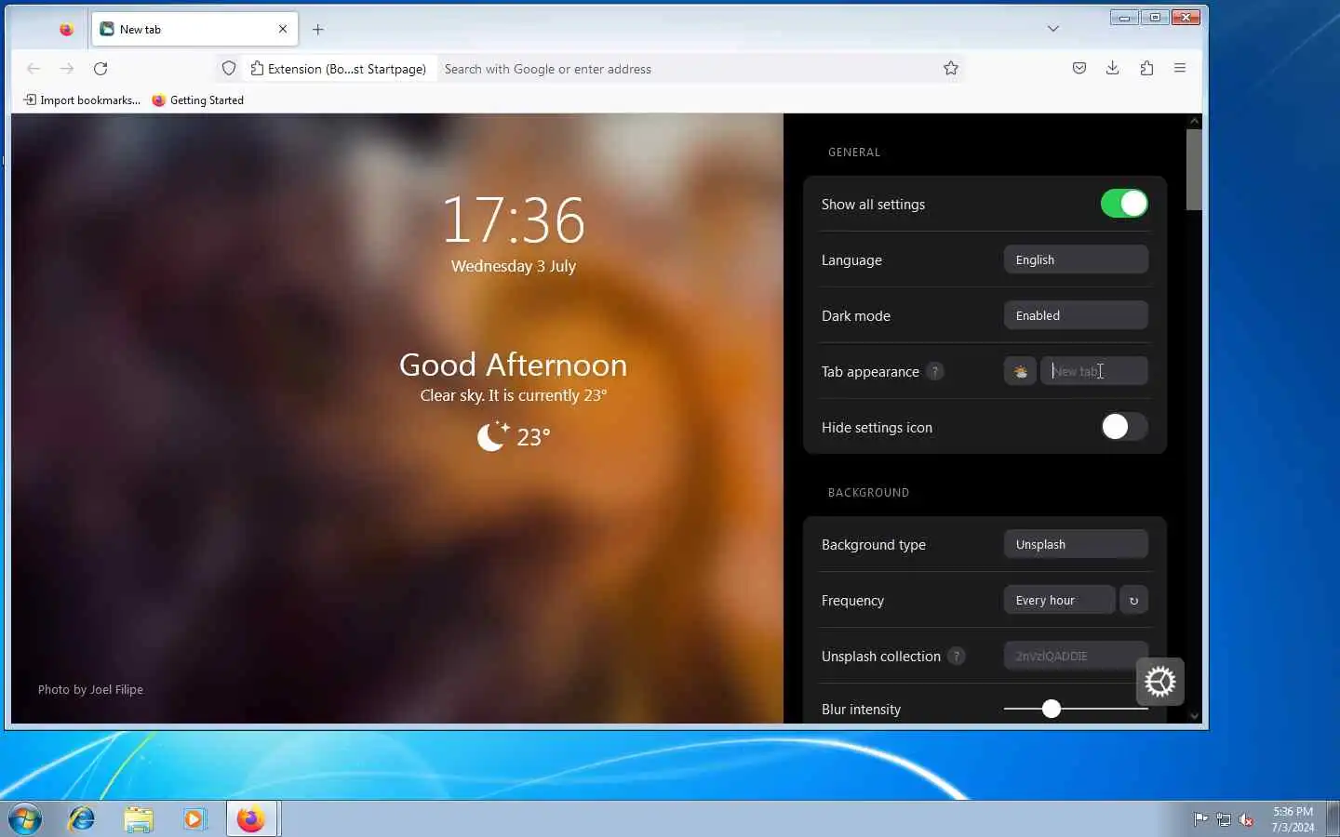Click the tab appearance emoji icon button
This screenshot has width=1340, height=837.
[x=1020, y=371]
